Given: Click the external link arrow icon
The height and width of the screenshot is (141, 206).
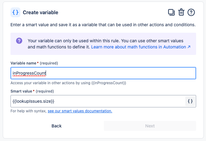Looking at the screenshot, I should coord(189,47).
